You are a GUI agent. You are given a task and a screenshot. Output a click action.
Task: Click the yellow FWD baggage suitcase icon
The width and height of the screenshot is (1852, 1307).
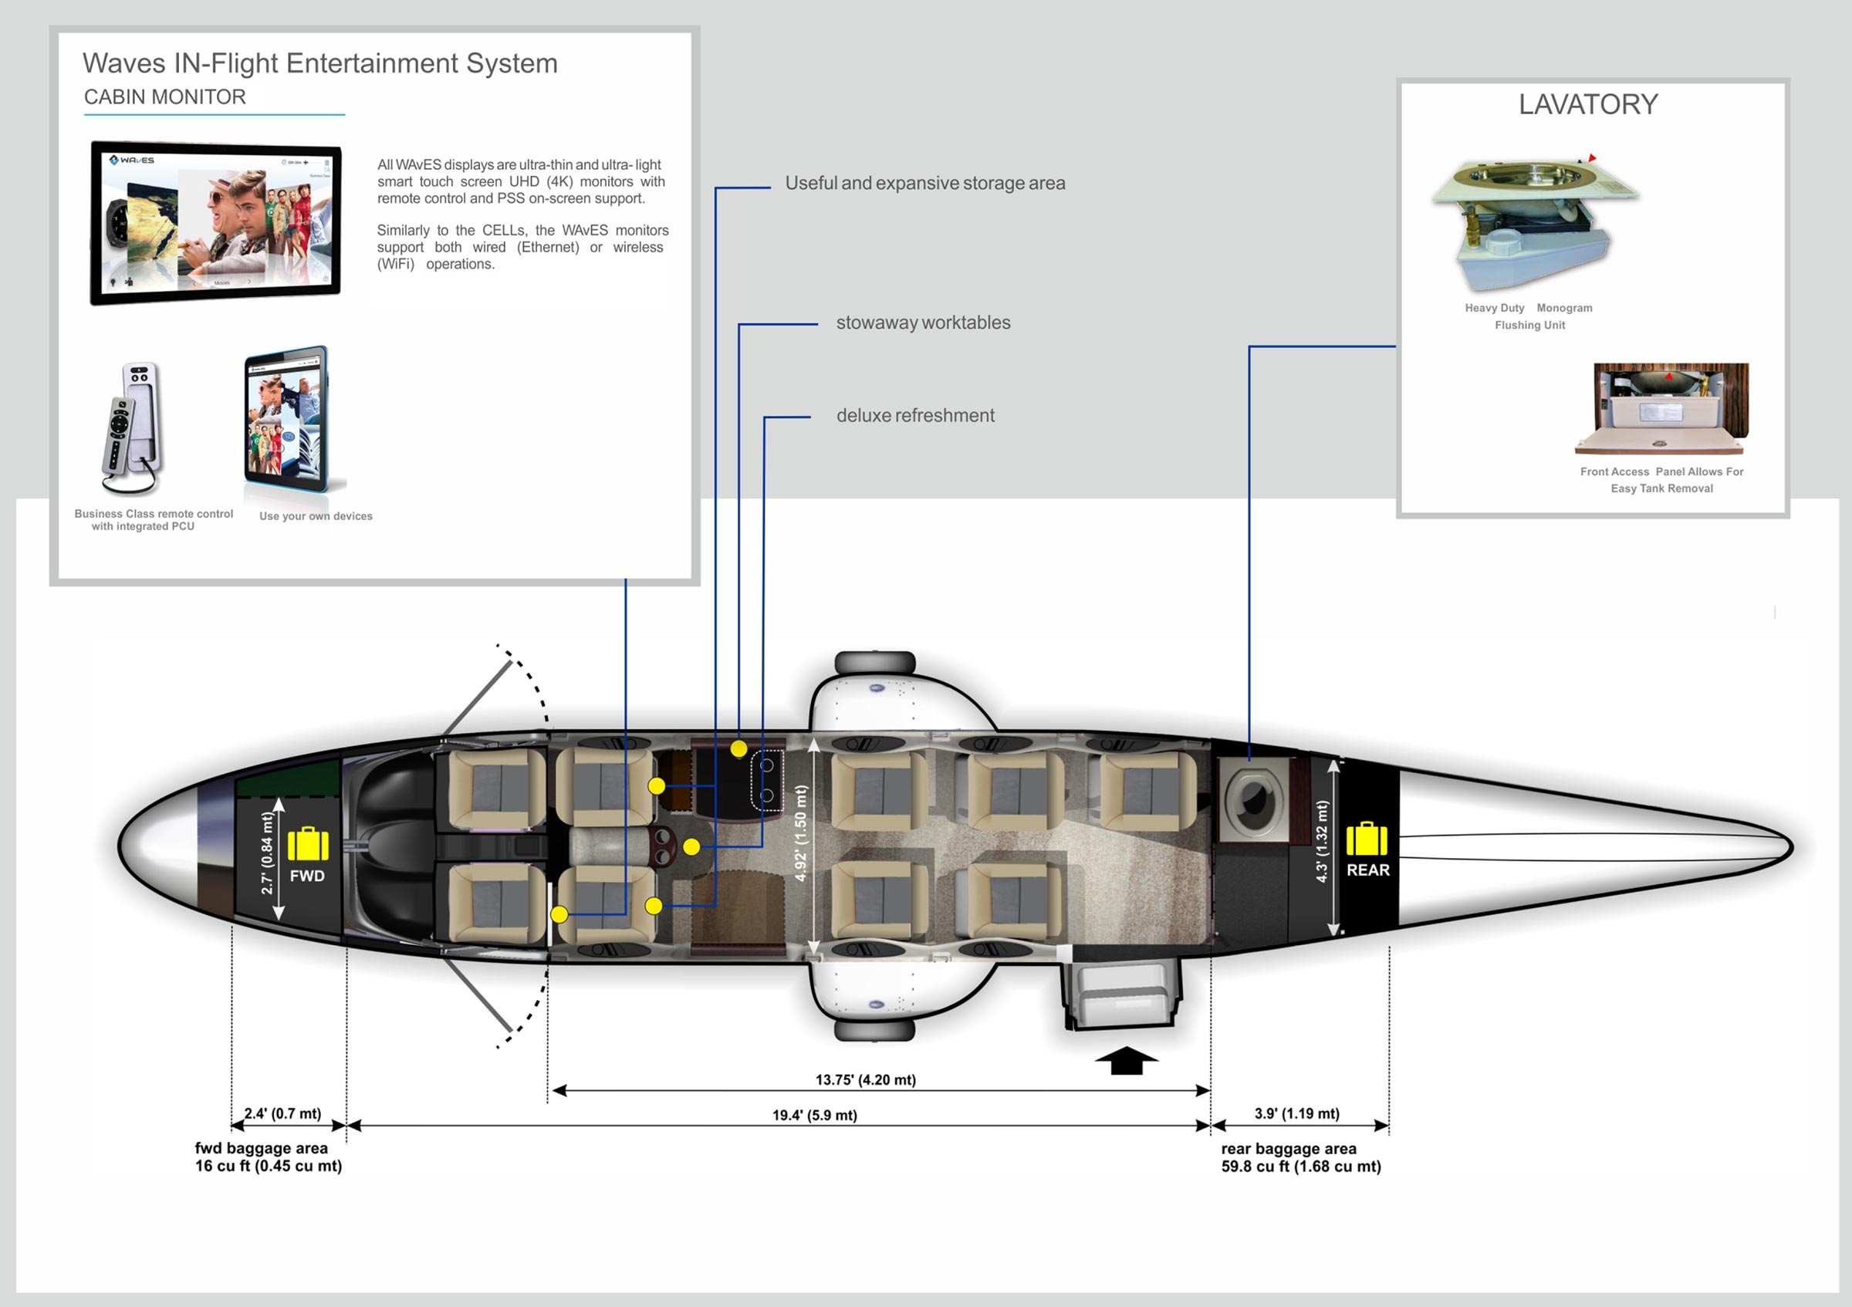pyautogui.click(x=308, y=843)
